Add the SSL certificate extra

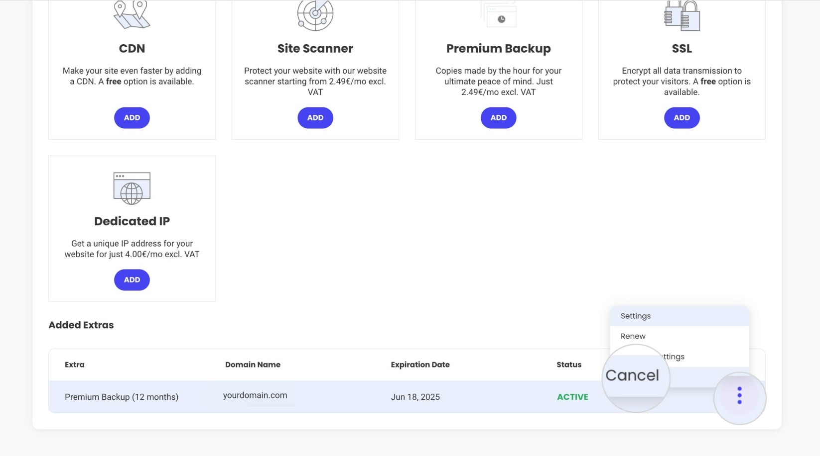pos(682,117)
